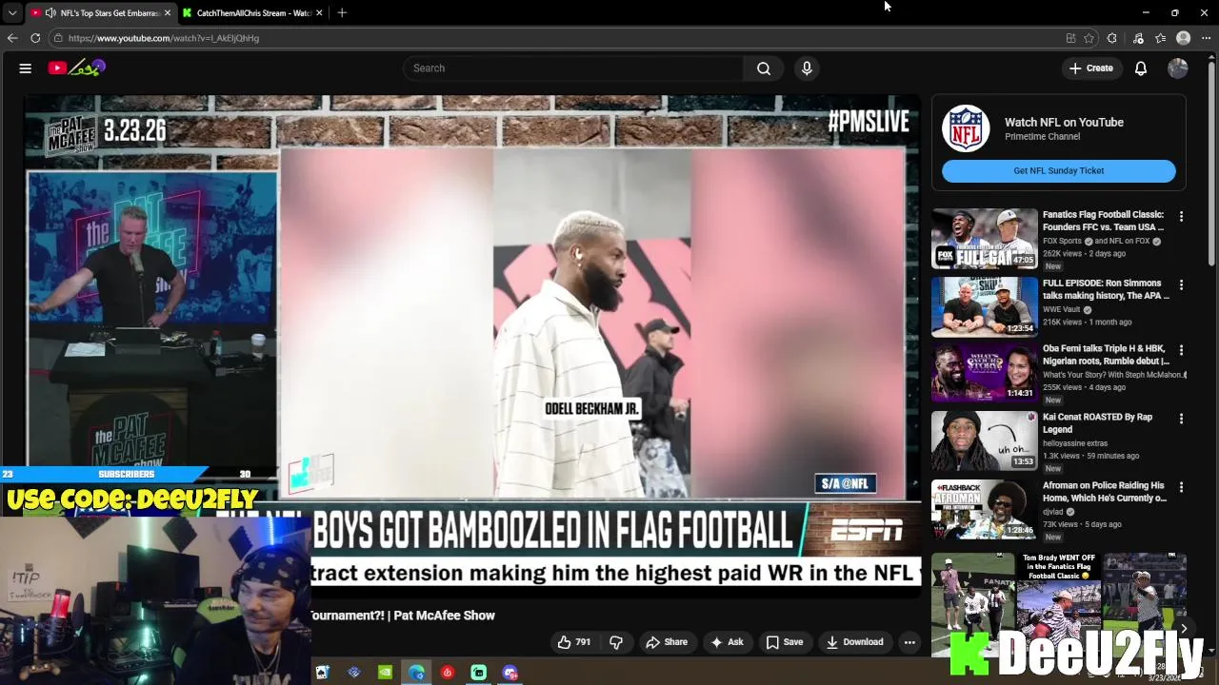
Task: Open browser settings three-dot menu
Action: pos(1207,38)
